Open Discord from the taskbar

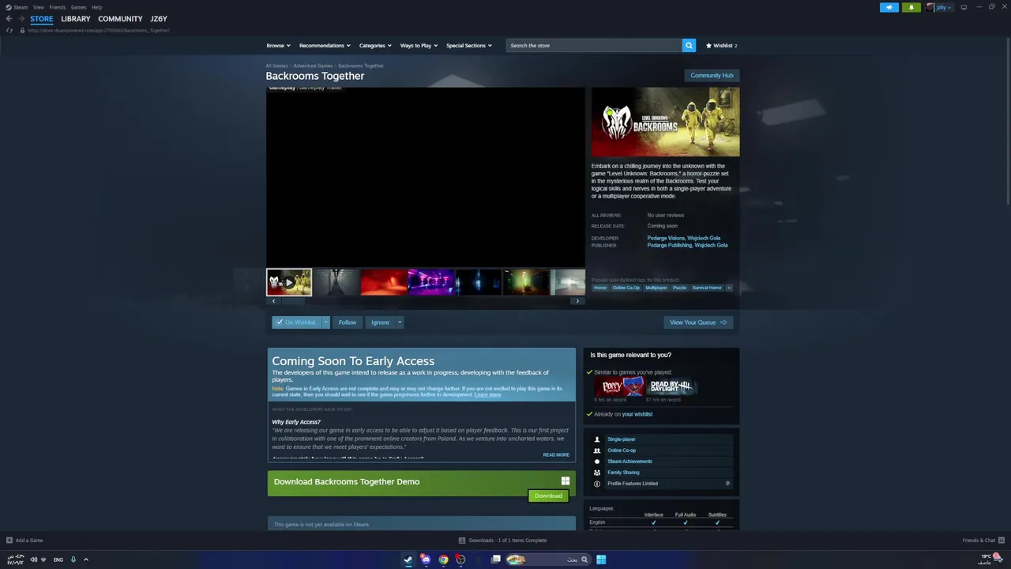click(x=426, y=560)
